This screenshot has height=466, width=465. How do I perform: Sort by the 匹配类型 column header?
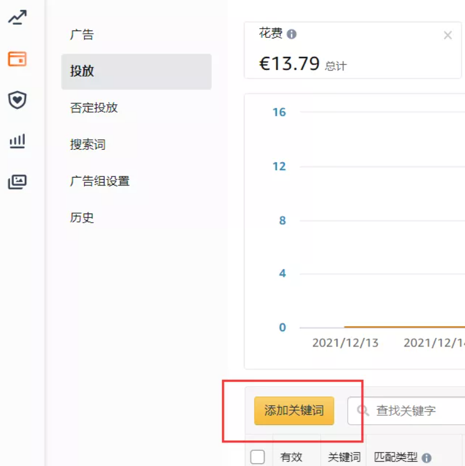(396, 457)
